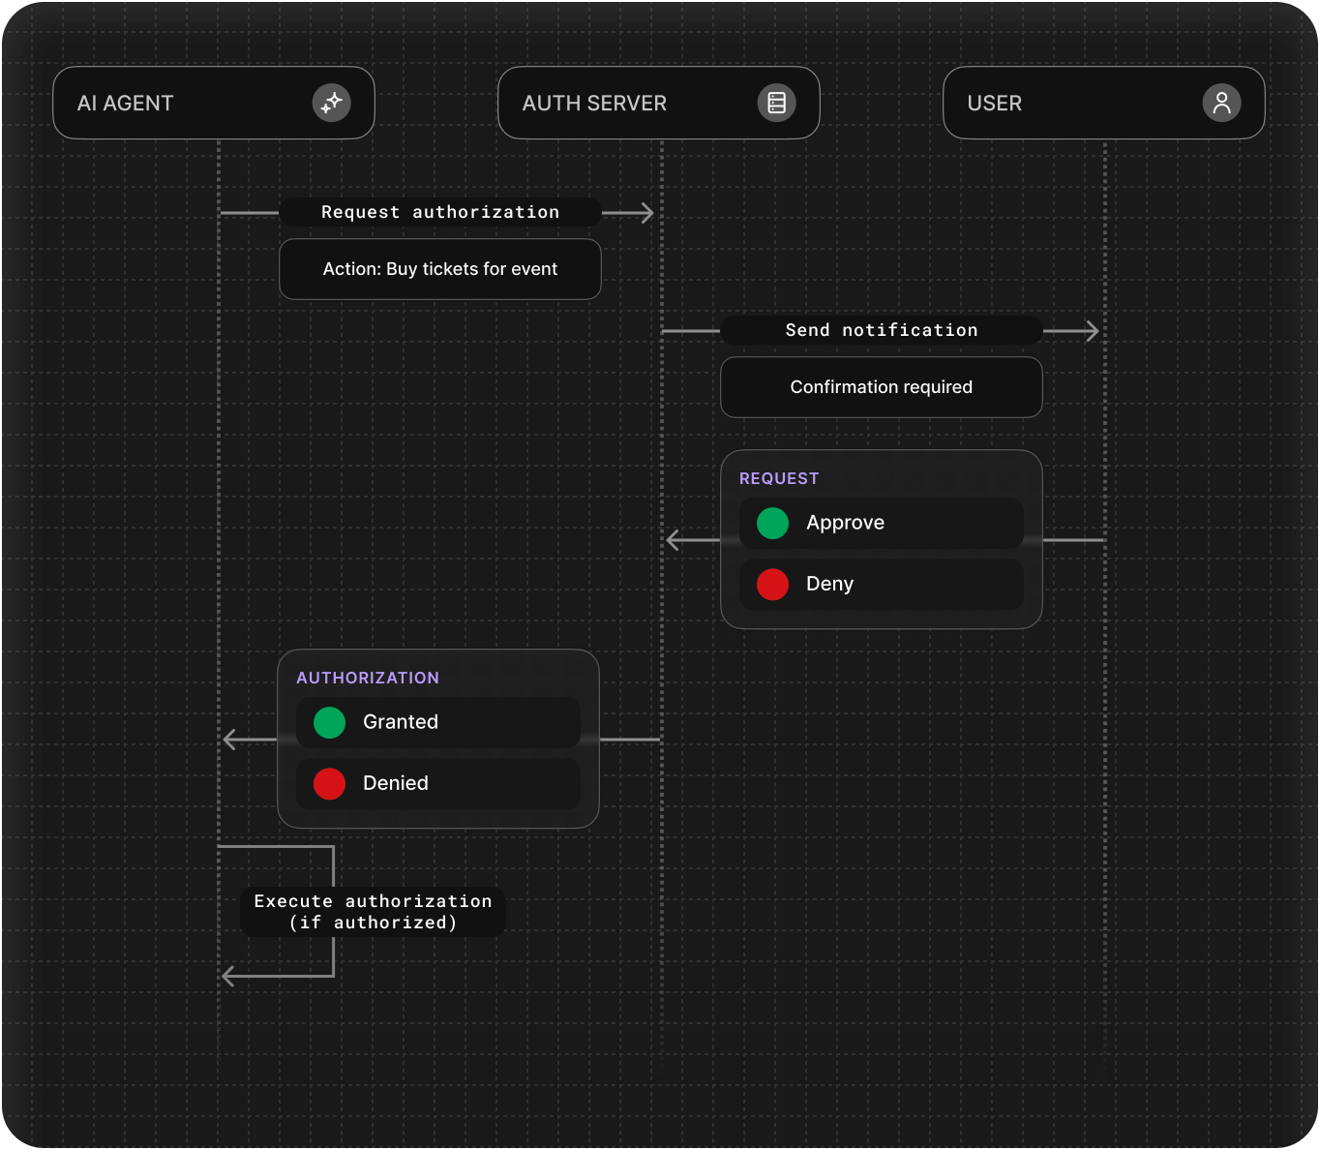Click the arrowhead pointing into AUTH SERVER lifeline
This screenshot has height=1150, width=1320.
[x=646, y=212]
